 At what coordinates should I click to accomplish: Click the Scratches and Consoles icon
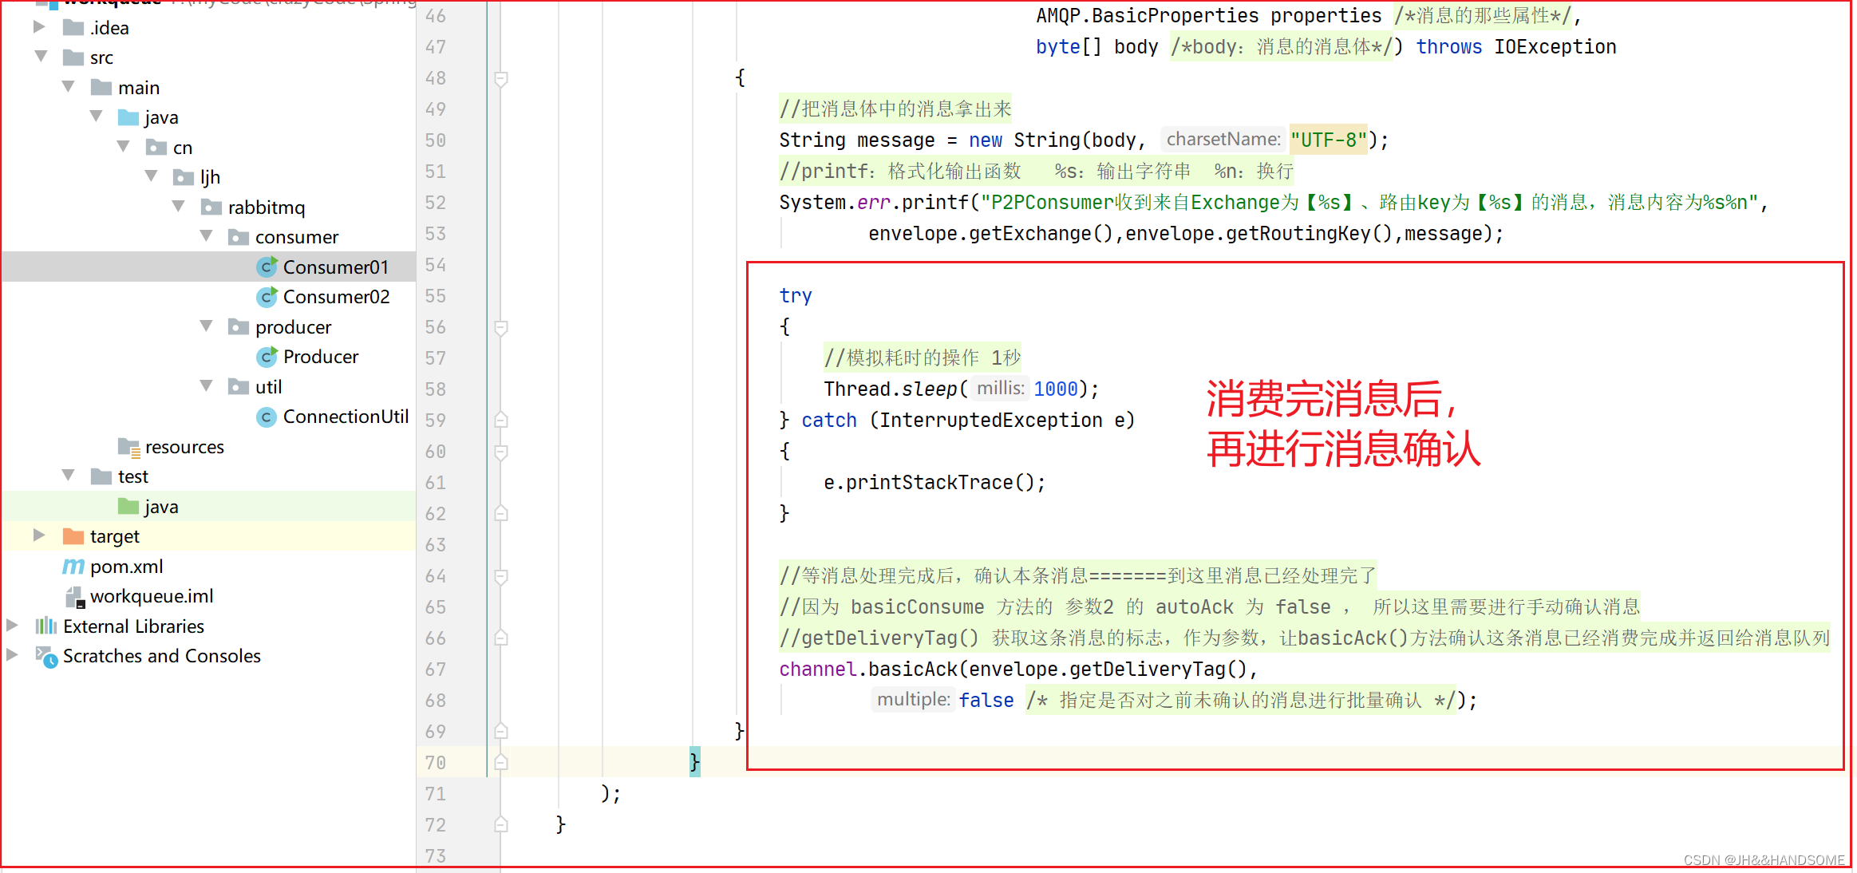pos(45,657)
